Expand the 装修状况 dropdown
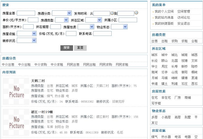Viewport: 203px width, 139px height. [27, 40]
